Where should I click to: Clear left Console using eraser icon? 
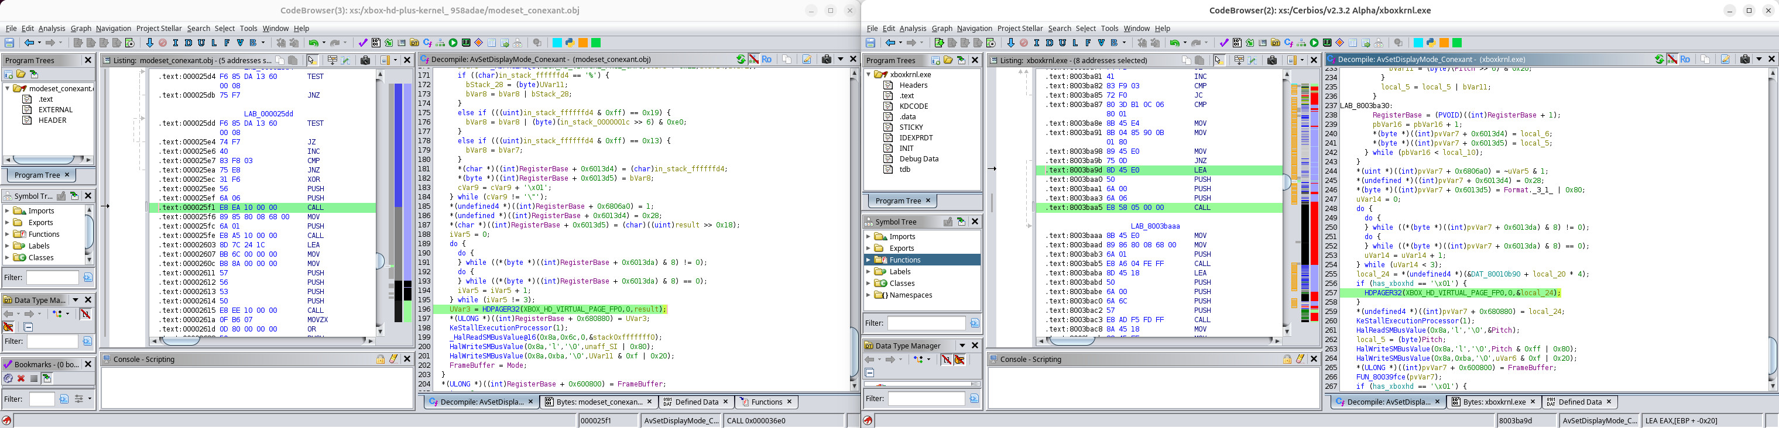pos(393,359)
